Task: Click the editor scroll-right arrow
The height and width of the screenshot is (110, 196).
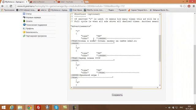Action: 157,87
